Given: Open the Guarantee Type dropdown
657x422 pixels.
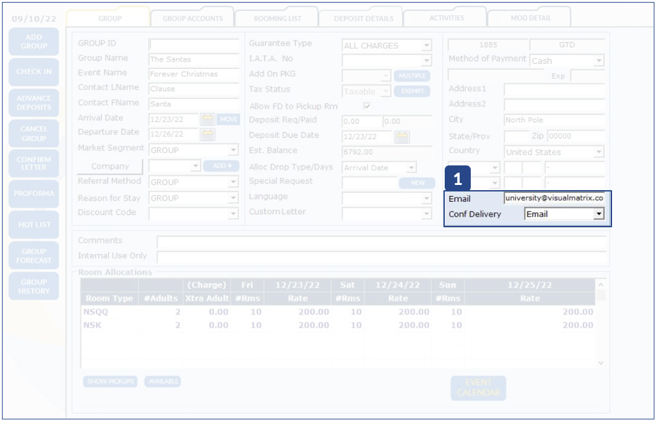Looking at the screenshot, I should [426, 46].
